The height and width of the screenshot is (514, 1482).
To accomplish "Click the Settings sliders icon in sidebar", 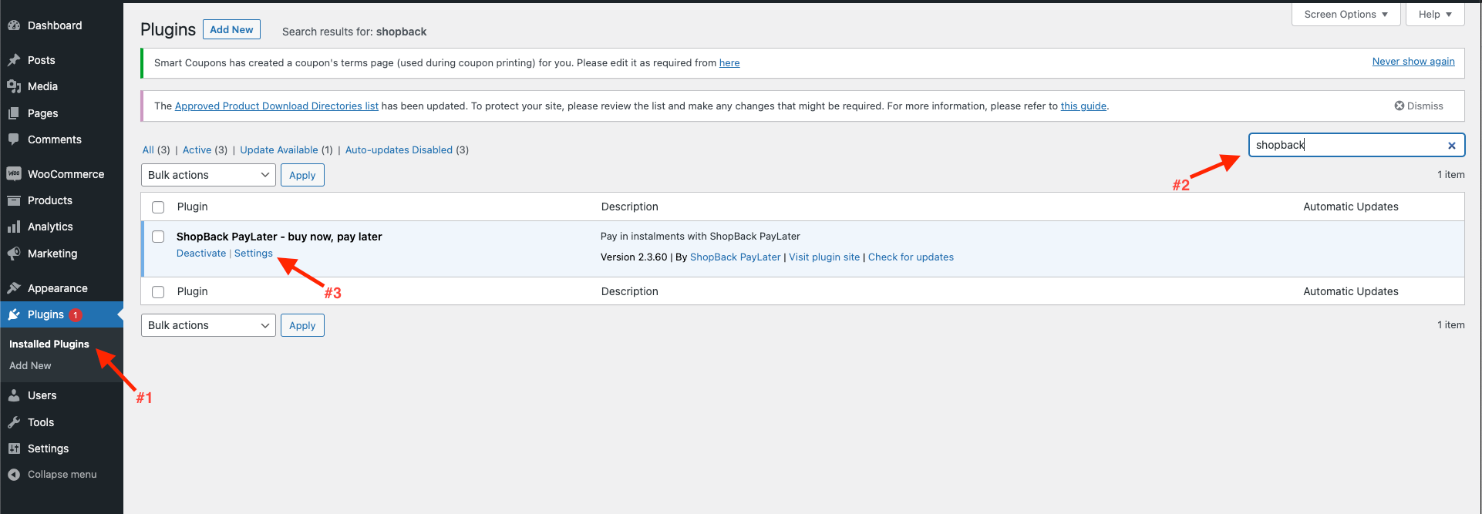I will click(x=14, y=448).
